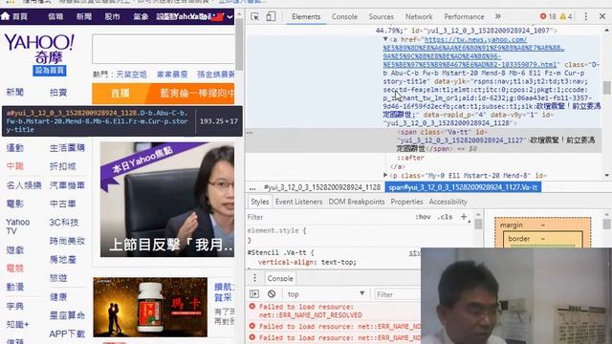Add new style rule plus icon
This screenshot has height=344, width=612.
(x=464, y=217)
